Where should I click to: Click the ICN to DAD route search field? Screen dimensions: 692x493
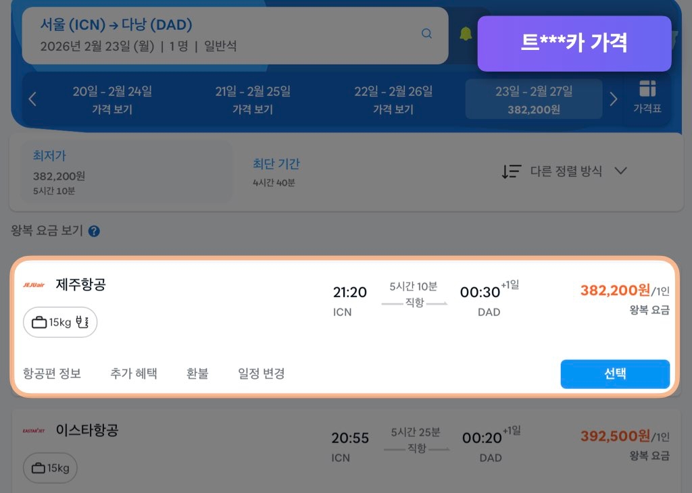pos(203,32)
